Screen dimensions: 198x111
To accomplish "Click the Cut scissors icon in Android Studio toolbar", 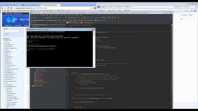I will point(45,18).
